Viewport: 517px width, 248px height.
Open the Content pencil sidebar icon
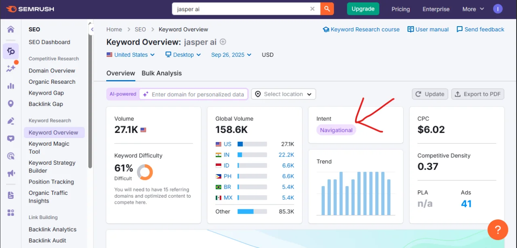coord(11,121)
